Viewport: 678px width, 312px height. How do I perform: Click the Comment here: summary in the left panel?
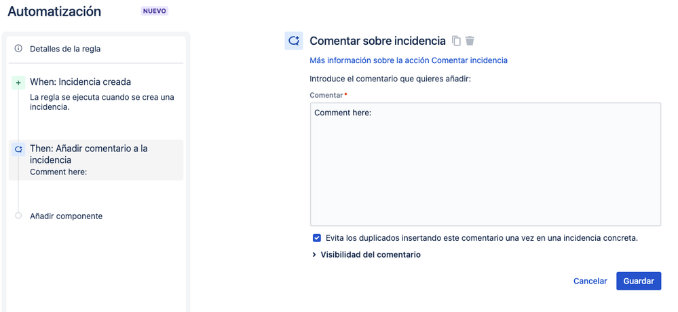[58, 172]
